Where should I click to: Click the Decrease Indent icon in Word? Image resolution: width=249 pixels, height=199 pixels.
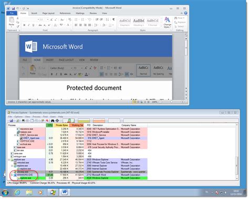(x=97, y=19)
